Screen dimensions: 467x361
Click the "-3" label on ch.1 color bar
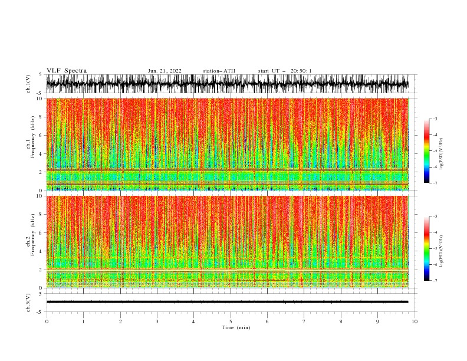tap(435, 119)
